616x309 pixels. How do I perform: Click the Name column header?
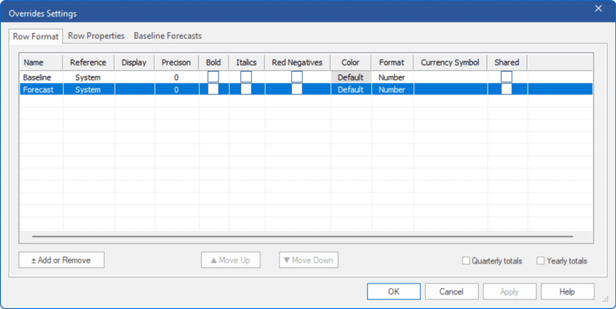42,62
